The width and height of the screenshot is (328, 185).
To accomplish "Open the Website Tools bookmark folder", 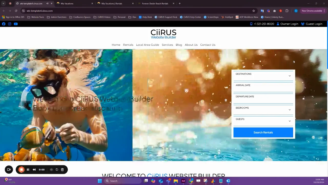I will (36, 17).
